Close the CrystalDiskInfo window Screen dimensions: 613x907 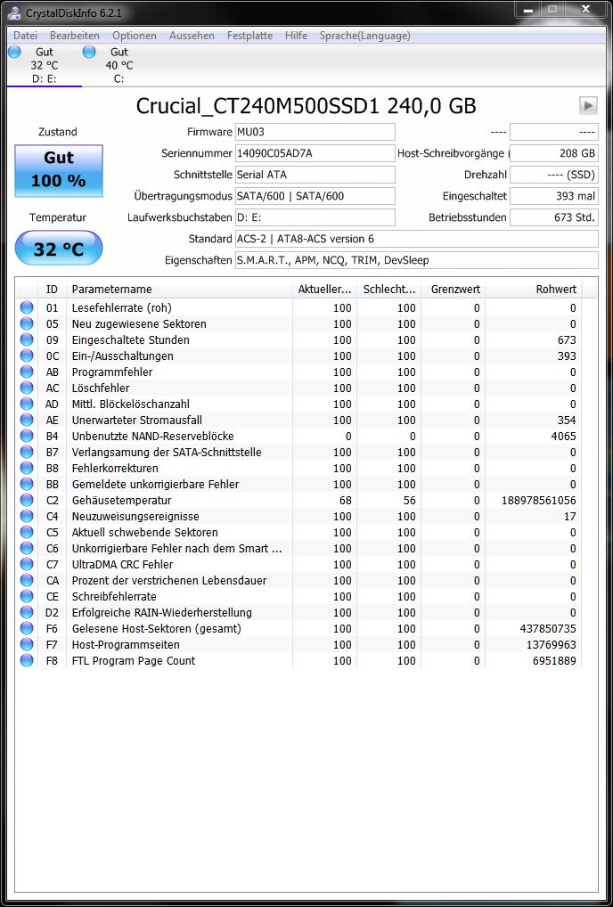[x=585, y=9]
